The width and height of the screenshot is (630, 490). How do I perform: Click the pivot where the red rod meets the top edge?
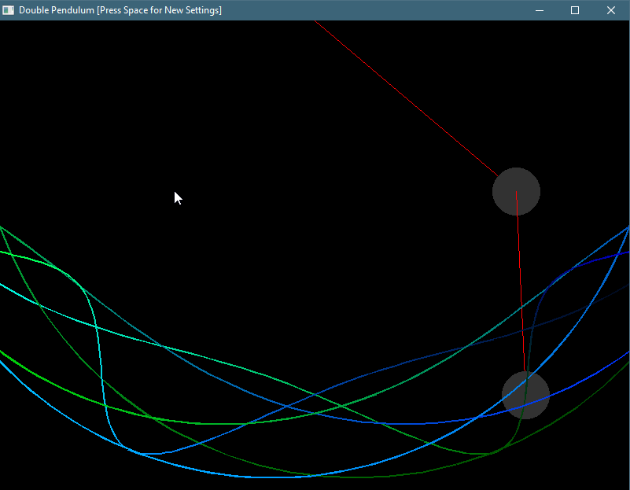point(315,22)
